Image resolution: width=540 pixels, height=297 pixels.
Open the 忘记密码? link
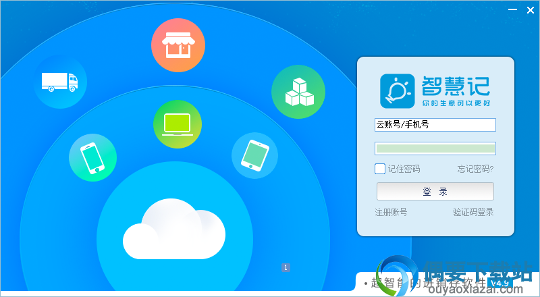476,169
